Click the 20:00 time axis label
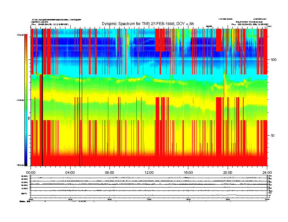The width and height of the screenshot is (288, 222). (x=228, y=168)
